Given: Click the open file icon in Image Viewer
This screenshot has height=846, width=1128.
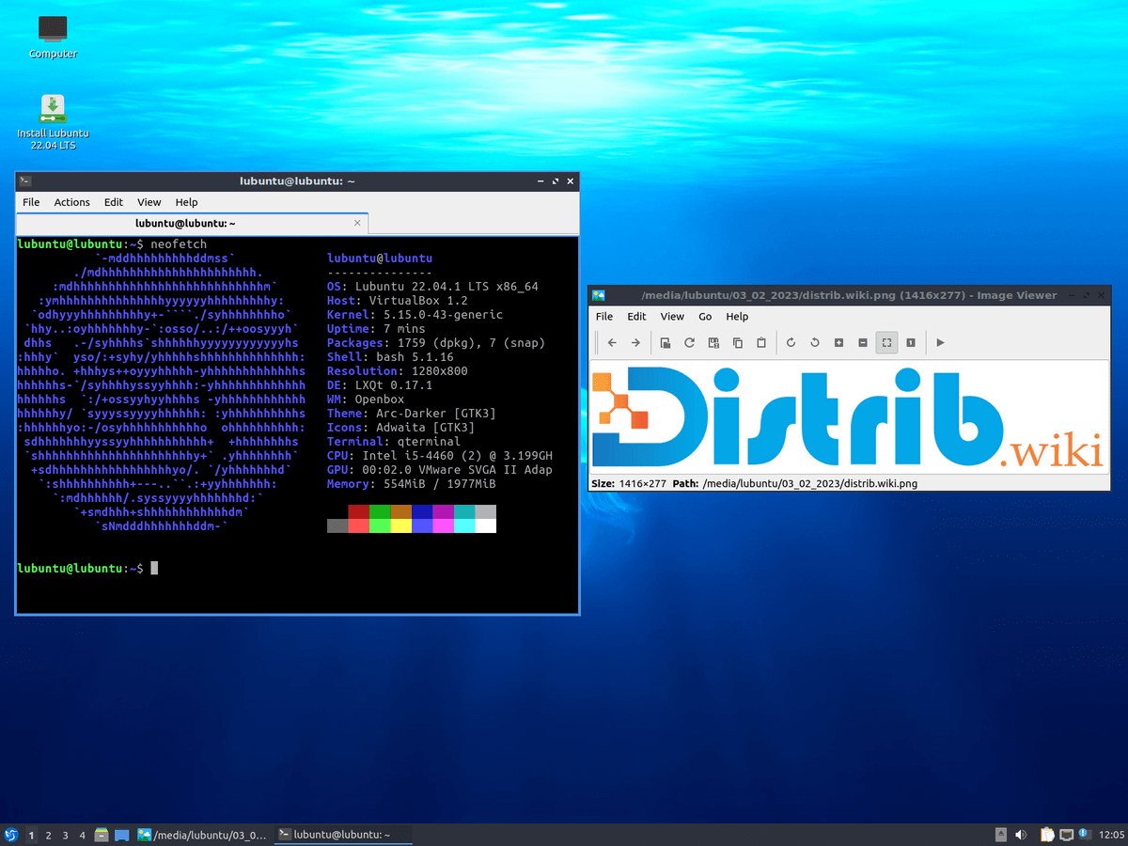Looking at the screenshot, I should [x=666, y=342].
